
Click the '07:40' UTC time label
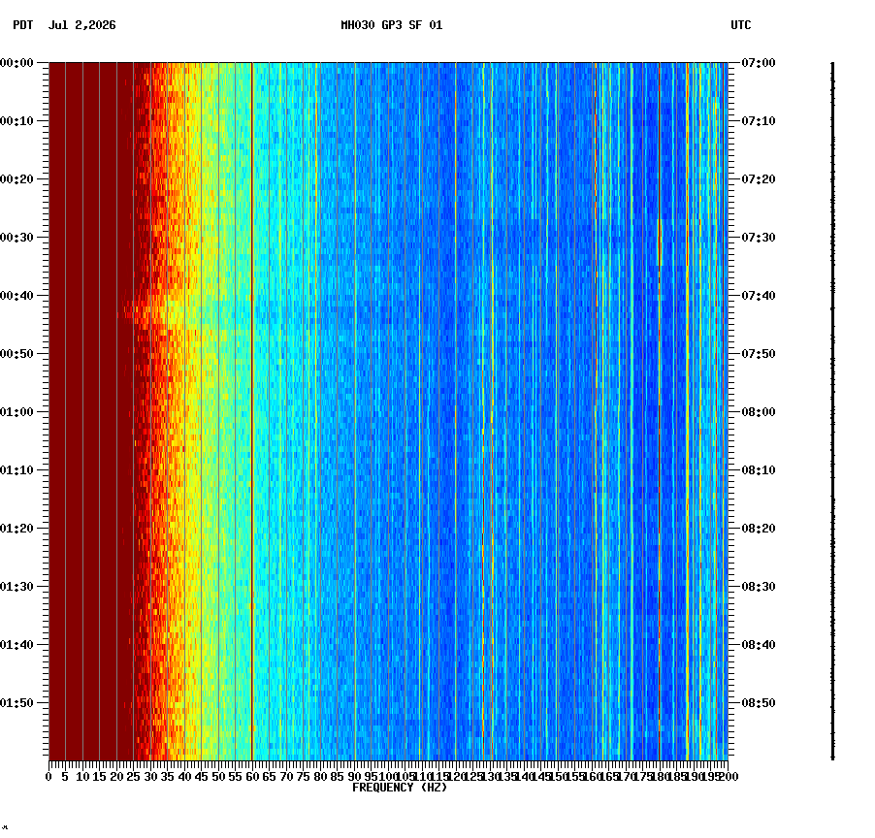(x=759, y=296)
